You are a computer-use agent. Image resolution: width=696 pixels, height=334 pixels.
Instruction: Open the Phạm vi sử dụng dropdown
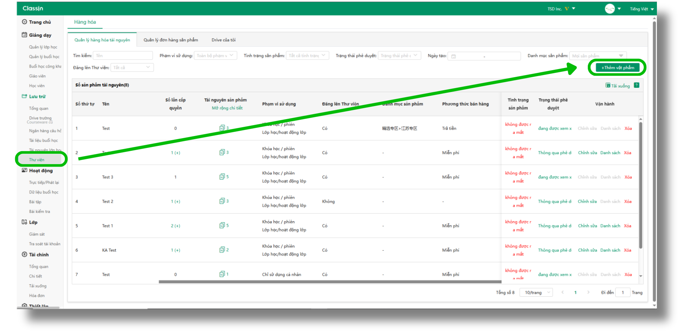point(215,56)
